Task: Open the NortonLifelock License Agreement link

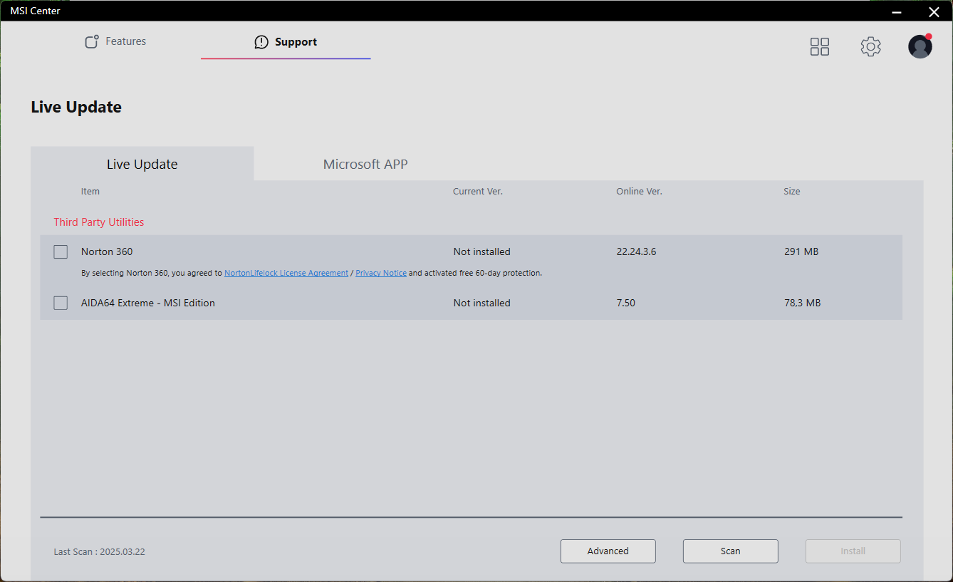Action: (x=286, y=273)
